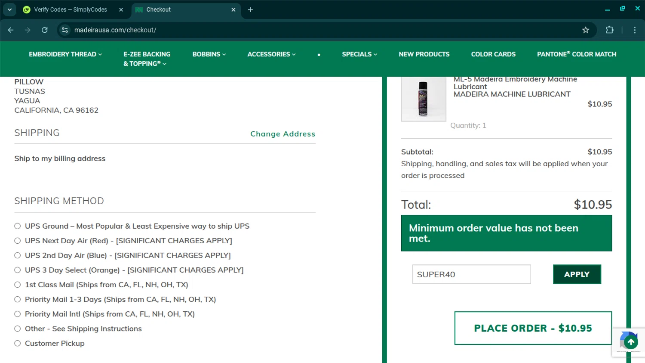Select UPS Next Day Air (Red)
This screenshot has height=363, width=645.
[x=18, y=241]
